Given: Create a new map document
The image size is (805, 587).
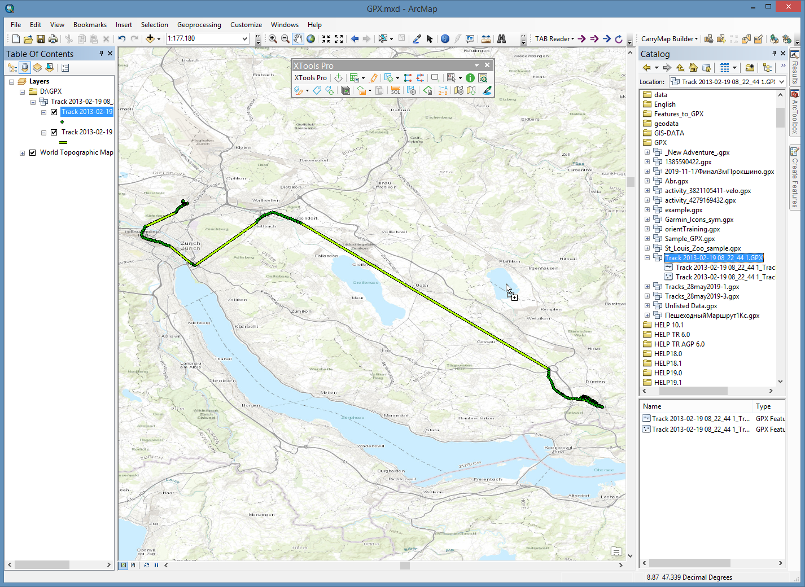Looking at the screenshot, I should pyautogui.click(x=16, y=39).
